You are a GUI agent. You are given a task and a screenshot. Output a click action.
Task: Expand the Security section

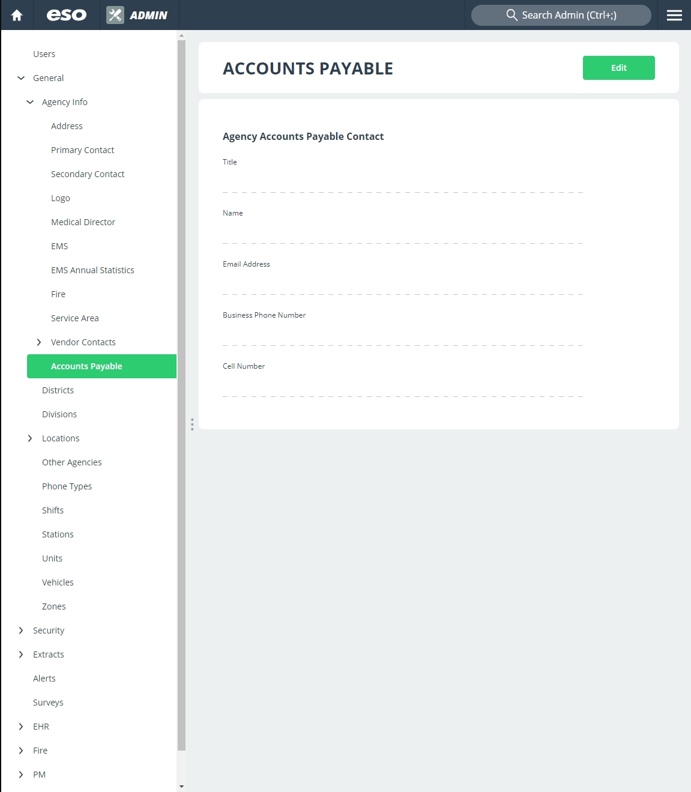[21, 630]
